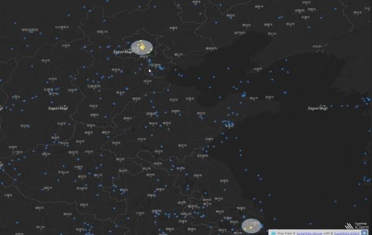Open the SuperMap iServer link
This screenshot has width=372, height=235.
(x=309, y=233)
